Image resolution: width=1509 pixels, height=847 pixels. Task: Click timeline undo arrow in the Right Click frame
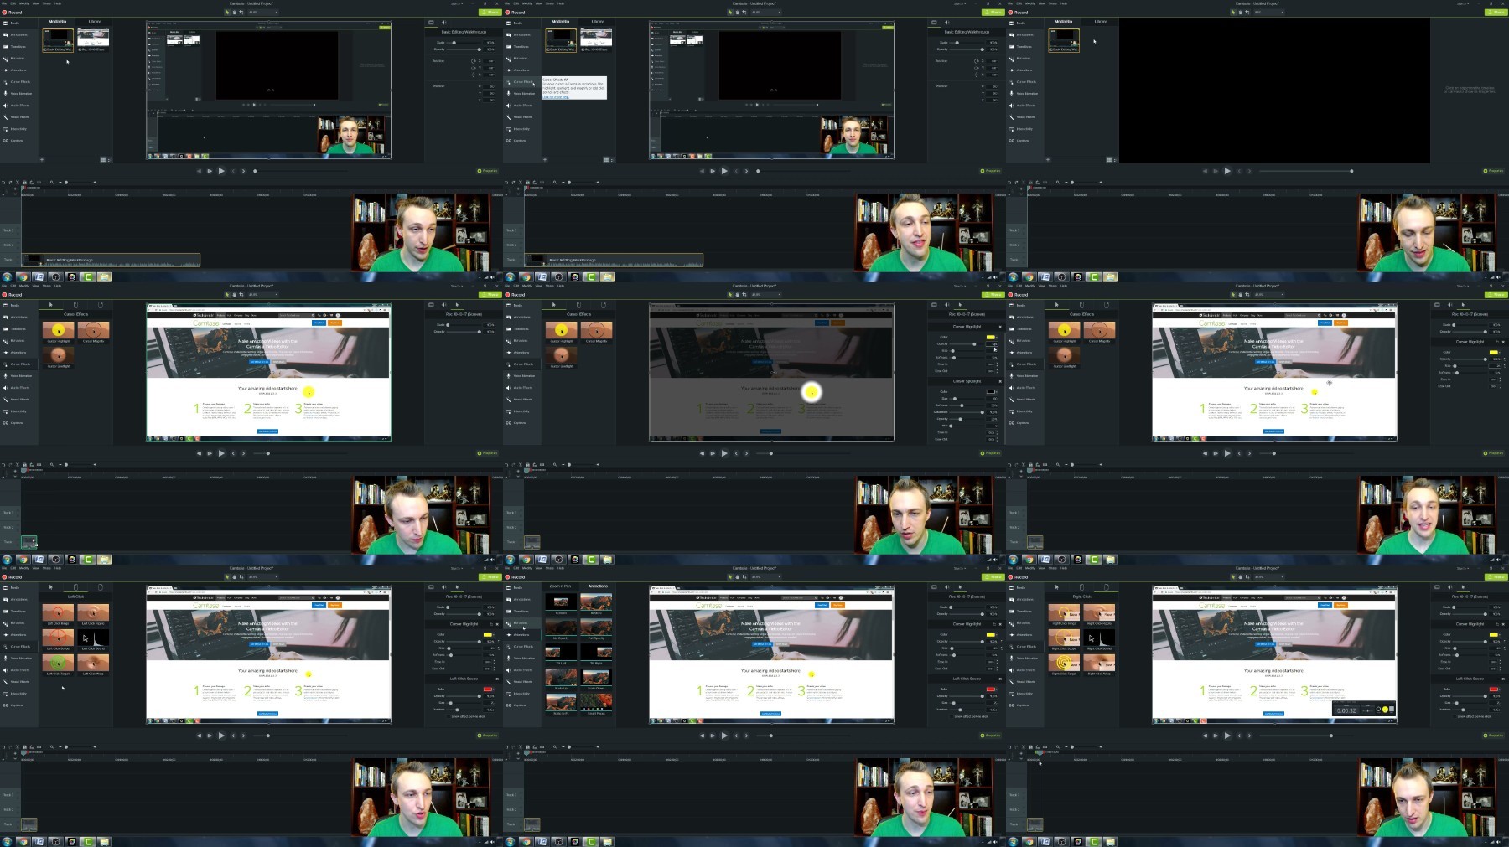click(x=1009, y=746)
